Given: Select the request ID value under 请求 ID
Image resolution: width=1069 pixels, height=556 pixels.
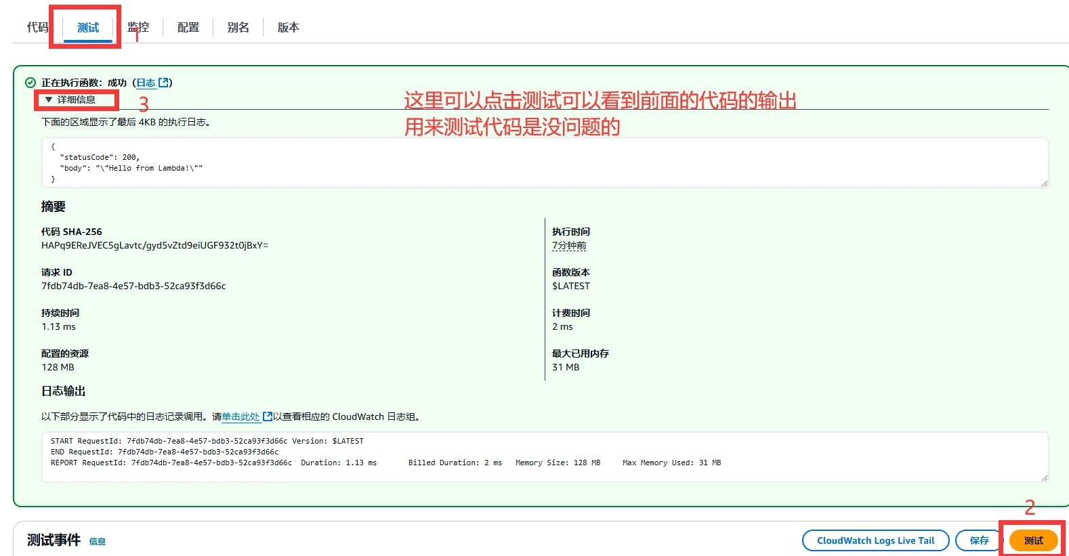Looking at the screenshot, I should tap(133, 286).
